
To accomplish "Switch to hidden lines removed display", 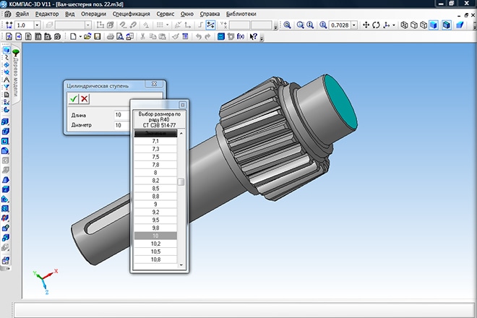I will [x=414, y=25].
